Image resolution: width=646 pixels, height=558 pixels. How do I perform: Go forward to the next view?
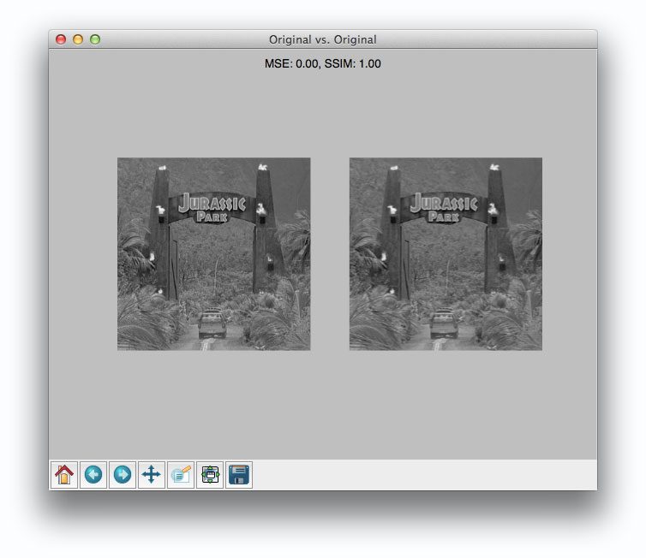123,474
